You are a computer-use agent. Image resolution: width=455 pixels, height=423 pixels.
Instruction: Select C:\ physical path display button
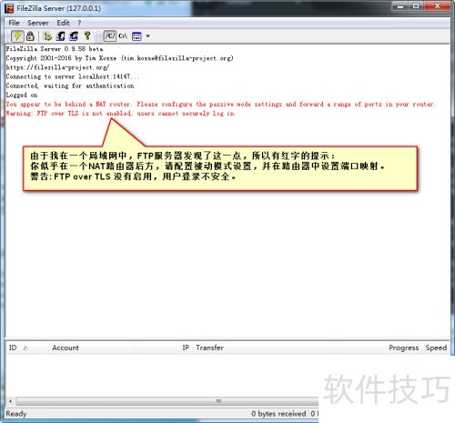tap(123, 36)
